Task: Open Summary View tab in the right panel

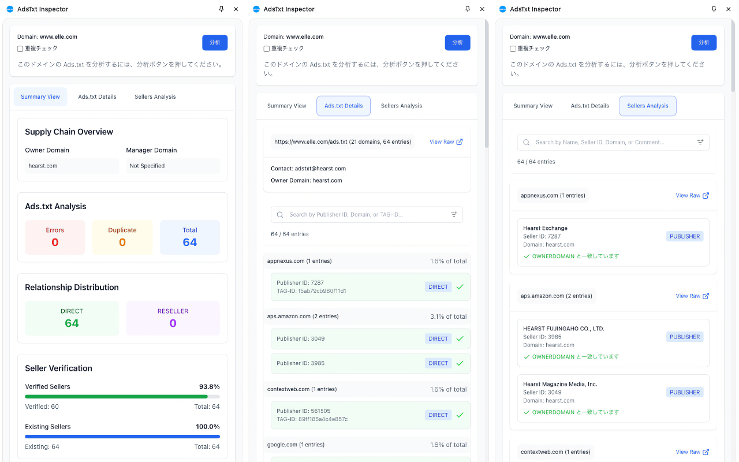Action: (533, 106)
